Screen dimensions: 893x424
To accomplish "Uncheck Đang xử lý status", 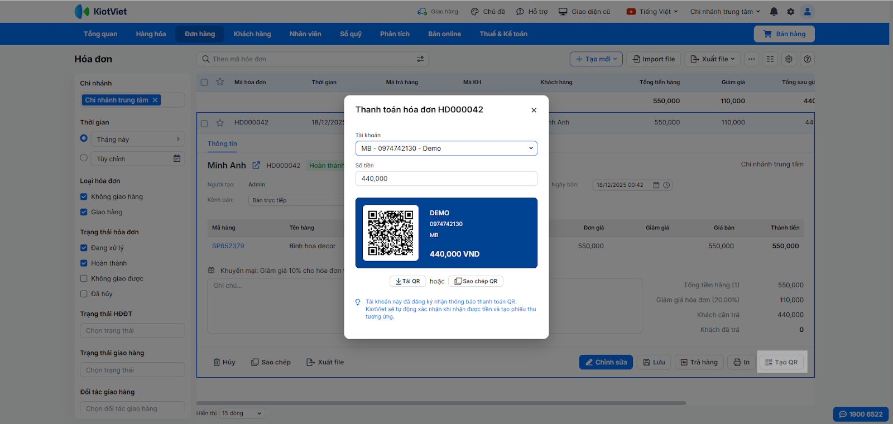I will [84, 248].
